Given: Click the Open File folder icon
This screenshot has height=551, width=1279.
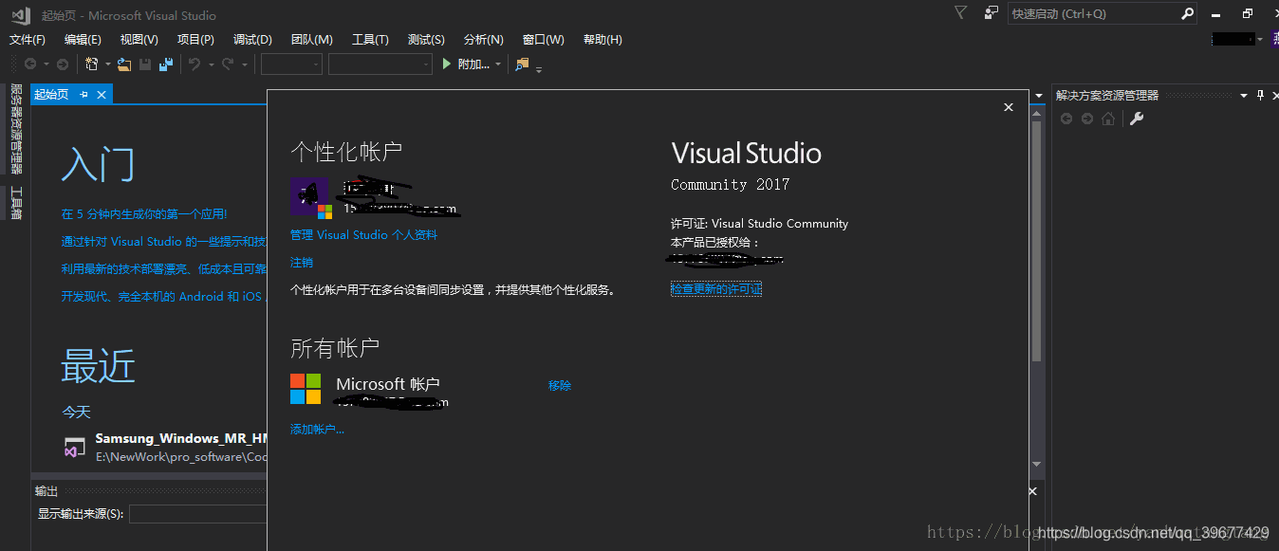Looking at the screenshot, I should [124, 64].
